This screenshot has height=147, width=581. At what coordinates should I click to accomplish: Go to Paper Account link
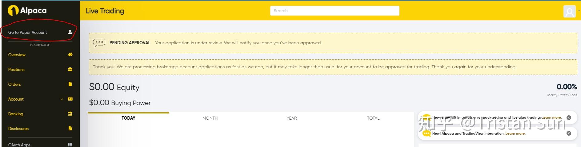(28, 32)
